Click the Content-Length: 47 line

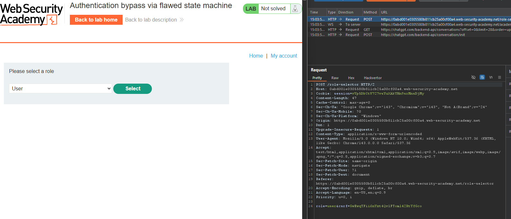[x=336, y=98]
